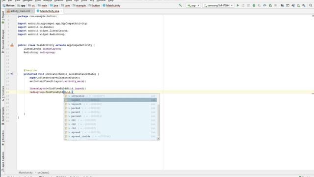Close the MainActivity.java tab

click(61, 11)
